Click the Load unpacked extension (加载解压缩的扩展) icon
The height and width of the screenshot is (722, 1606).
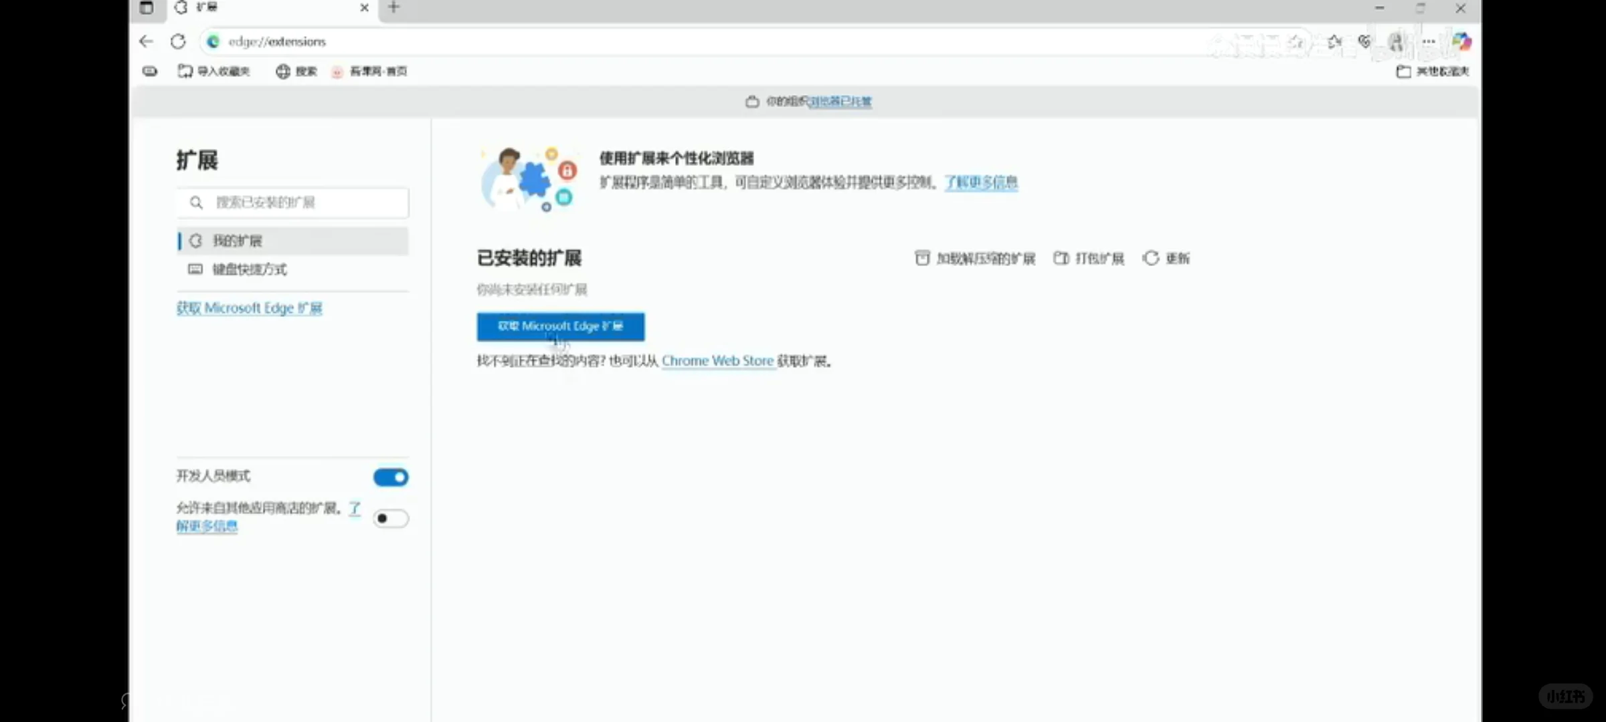click(x=974, y=259)
